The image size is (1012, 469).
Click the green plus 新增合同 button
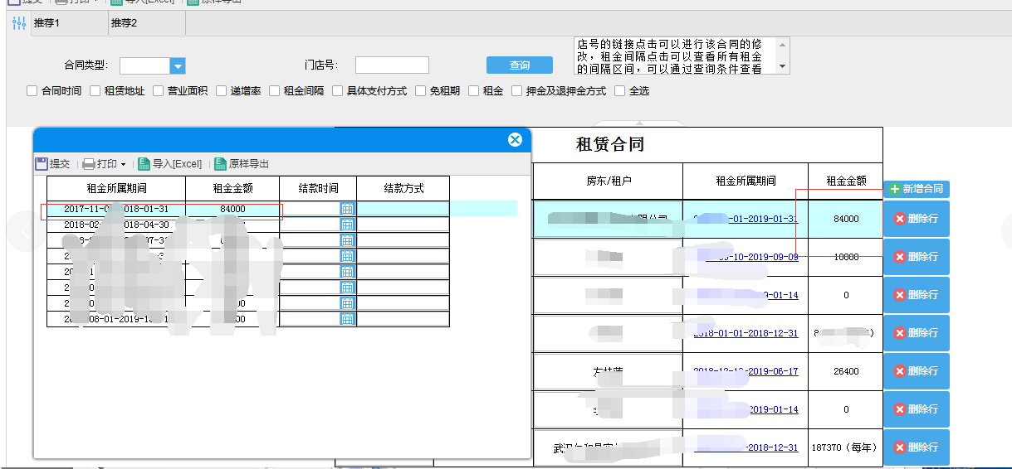916,189
